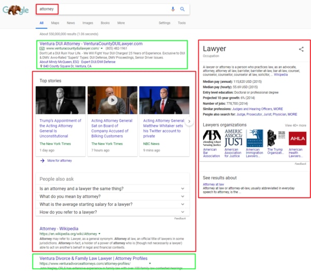Open Prosecutor in People also search for
The image size is (311, 271).
254,115
